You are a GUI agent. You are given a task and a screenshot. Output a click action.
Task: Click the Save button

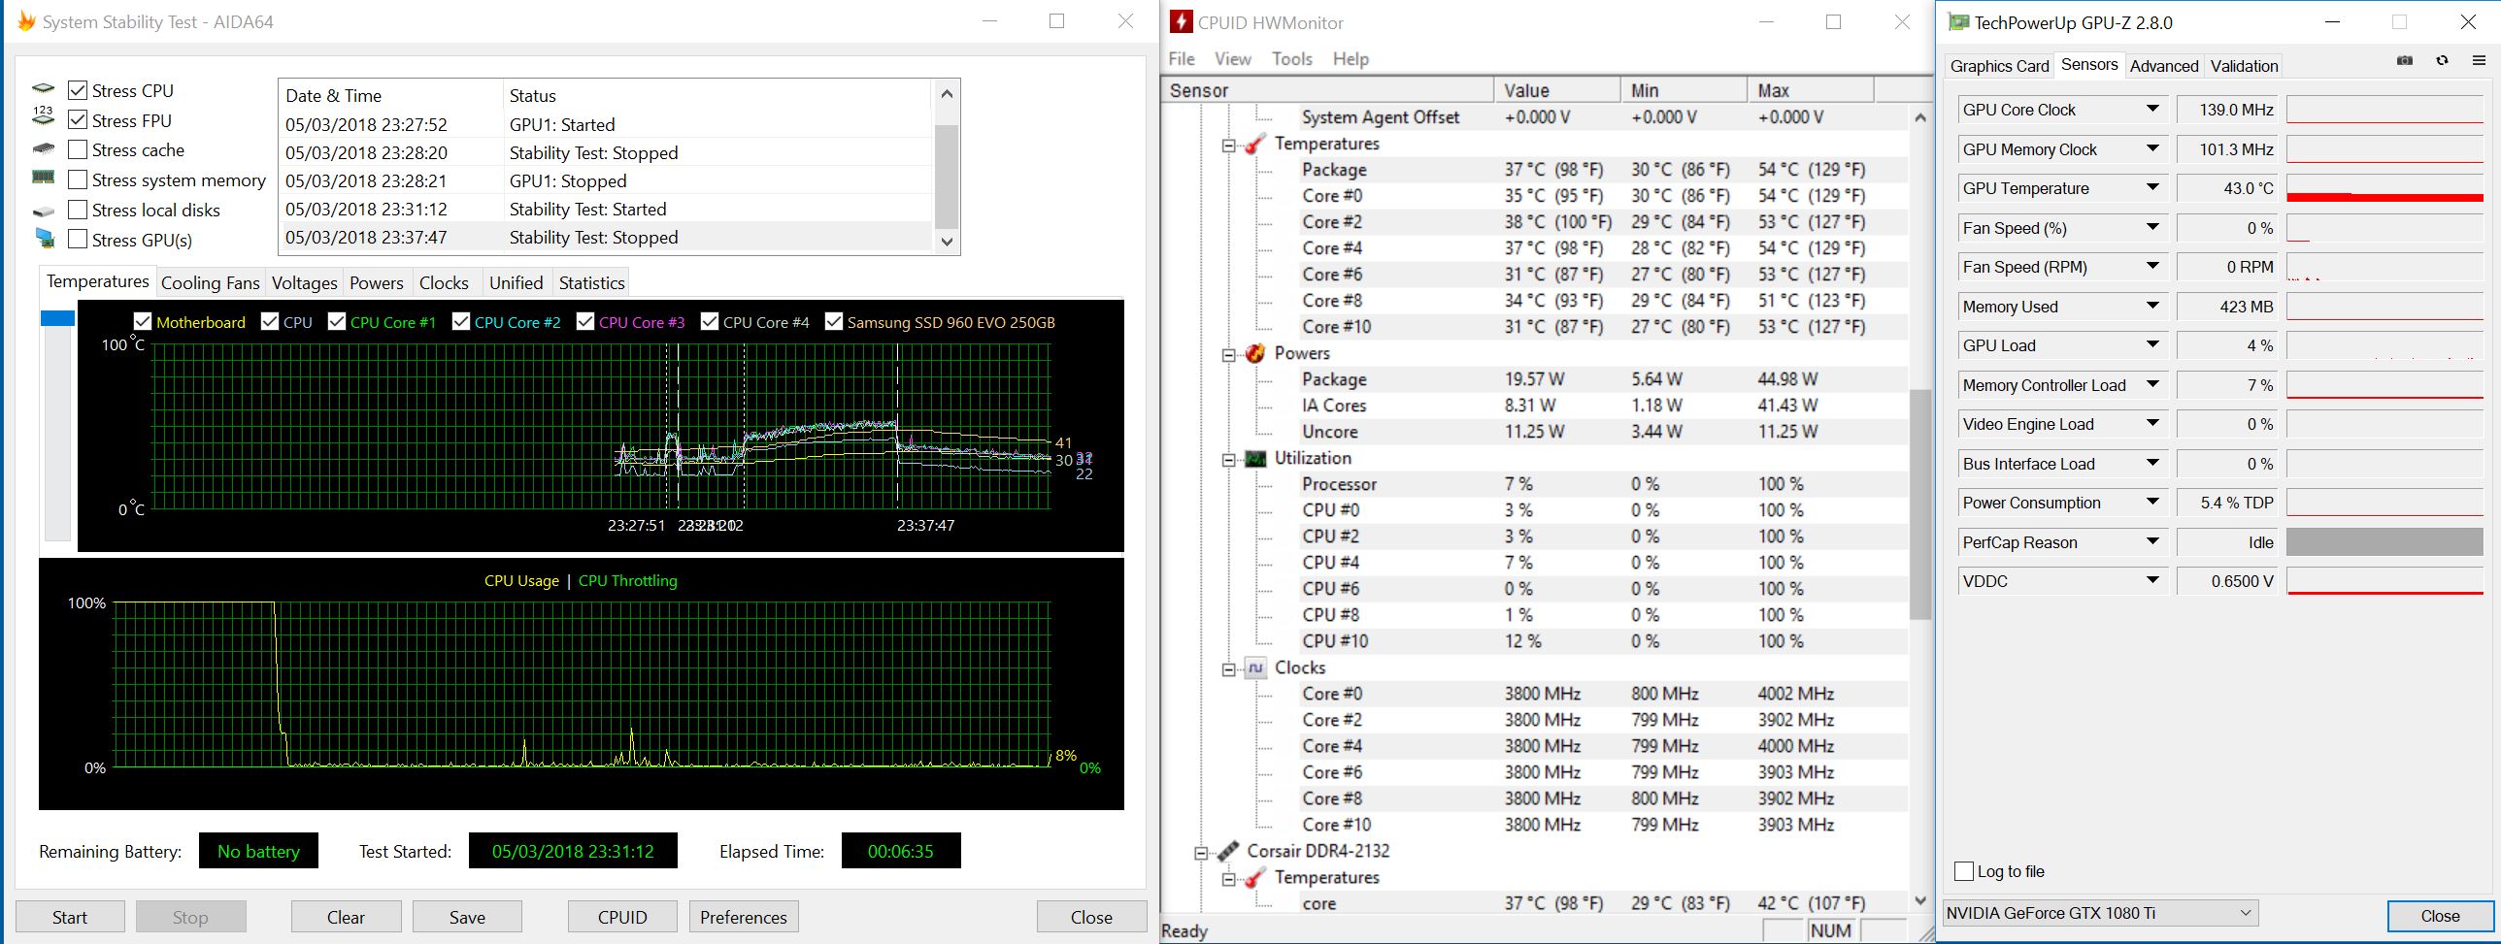coord(467,917)
